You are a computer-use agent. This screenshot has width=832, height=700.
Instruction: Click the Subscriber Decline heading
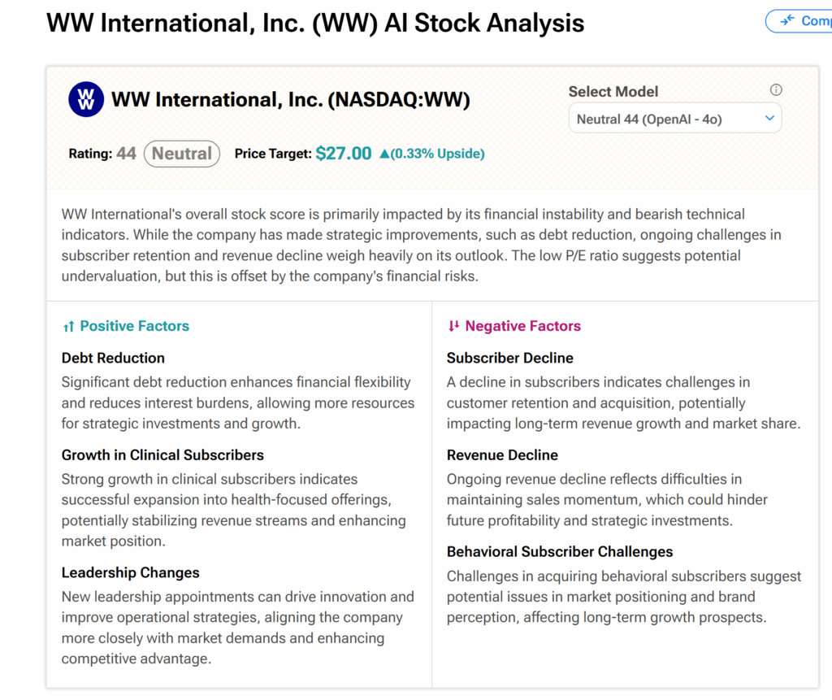[x=509, y=358]
